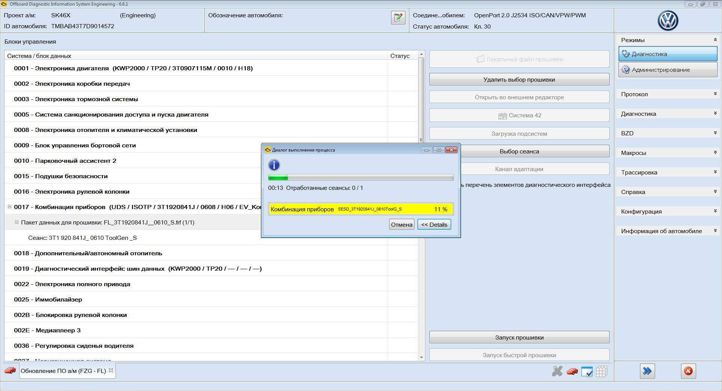
Task: Collapse the Режимы section
Action: [x=715, y=39]
